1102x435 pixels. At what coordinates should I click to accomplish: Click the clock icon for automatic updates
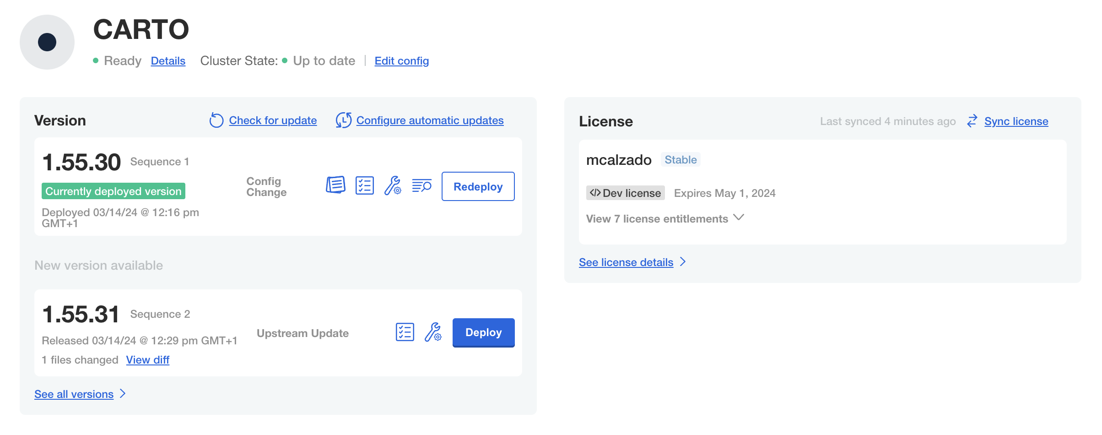343,120
